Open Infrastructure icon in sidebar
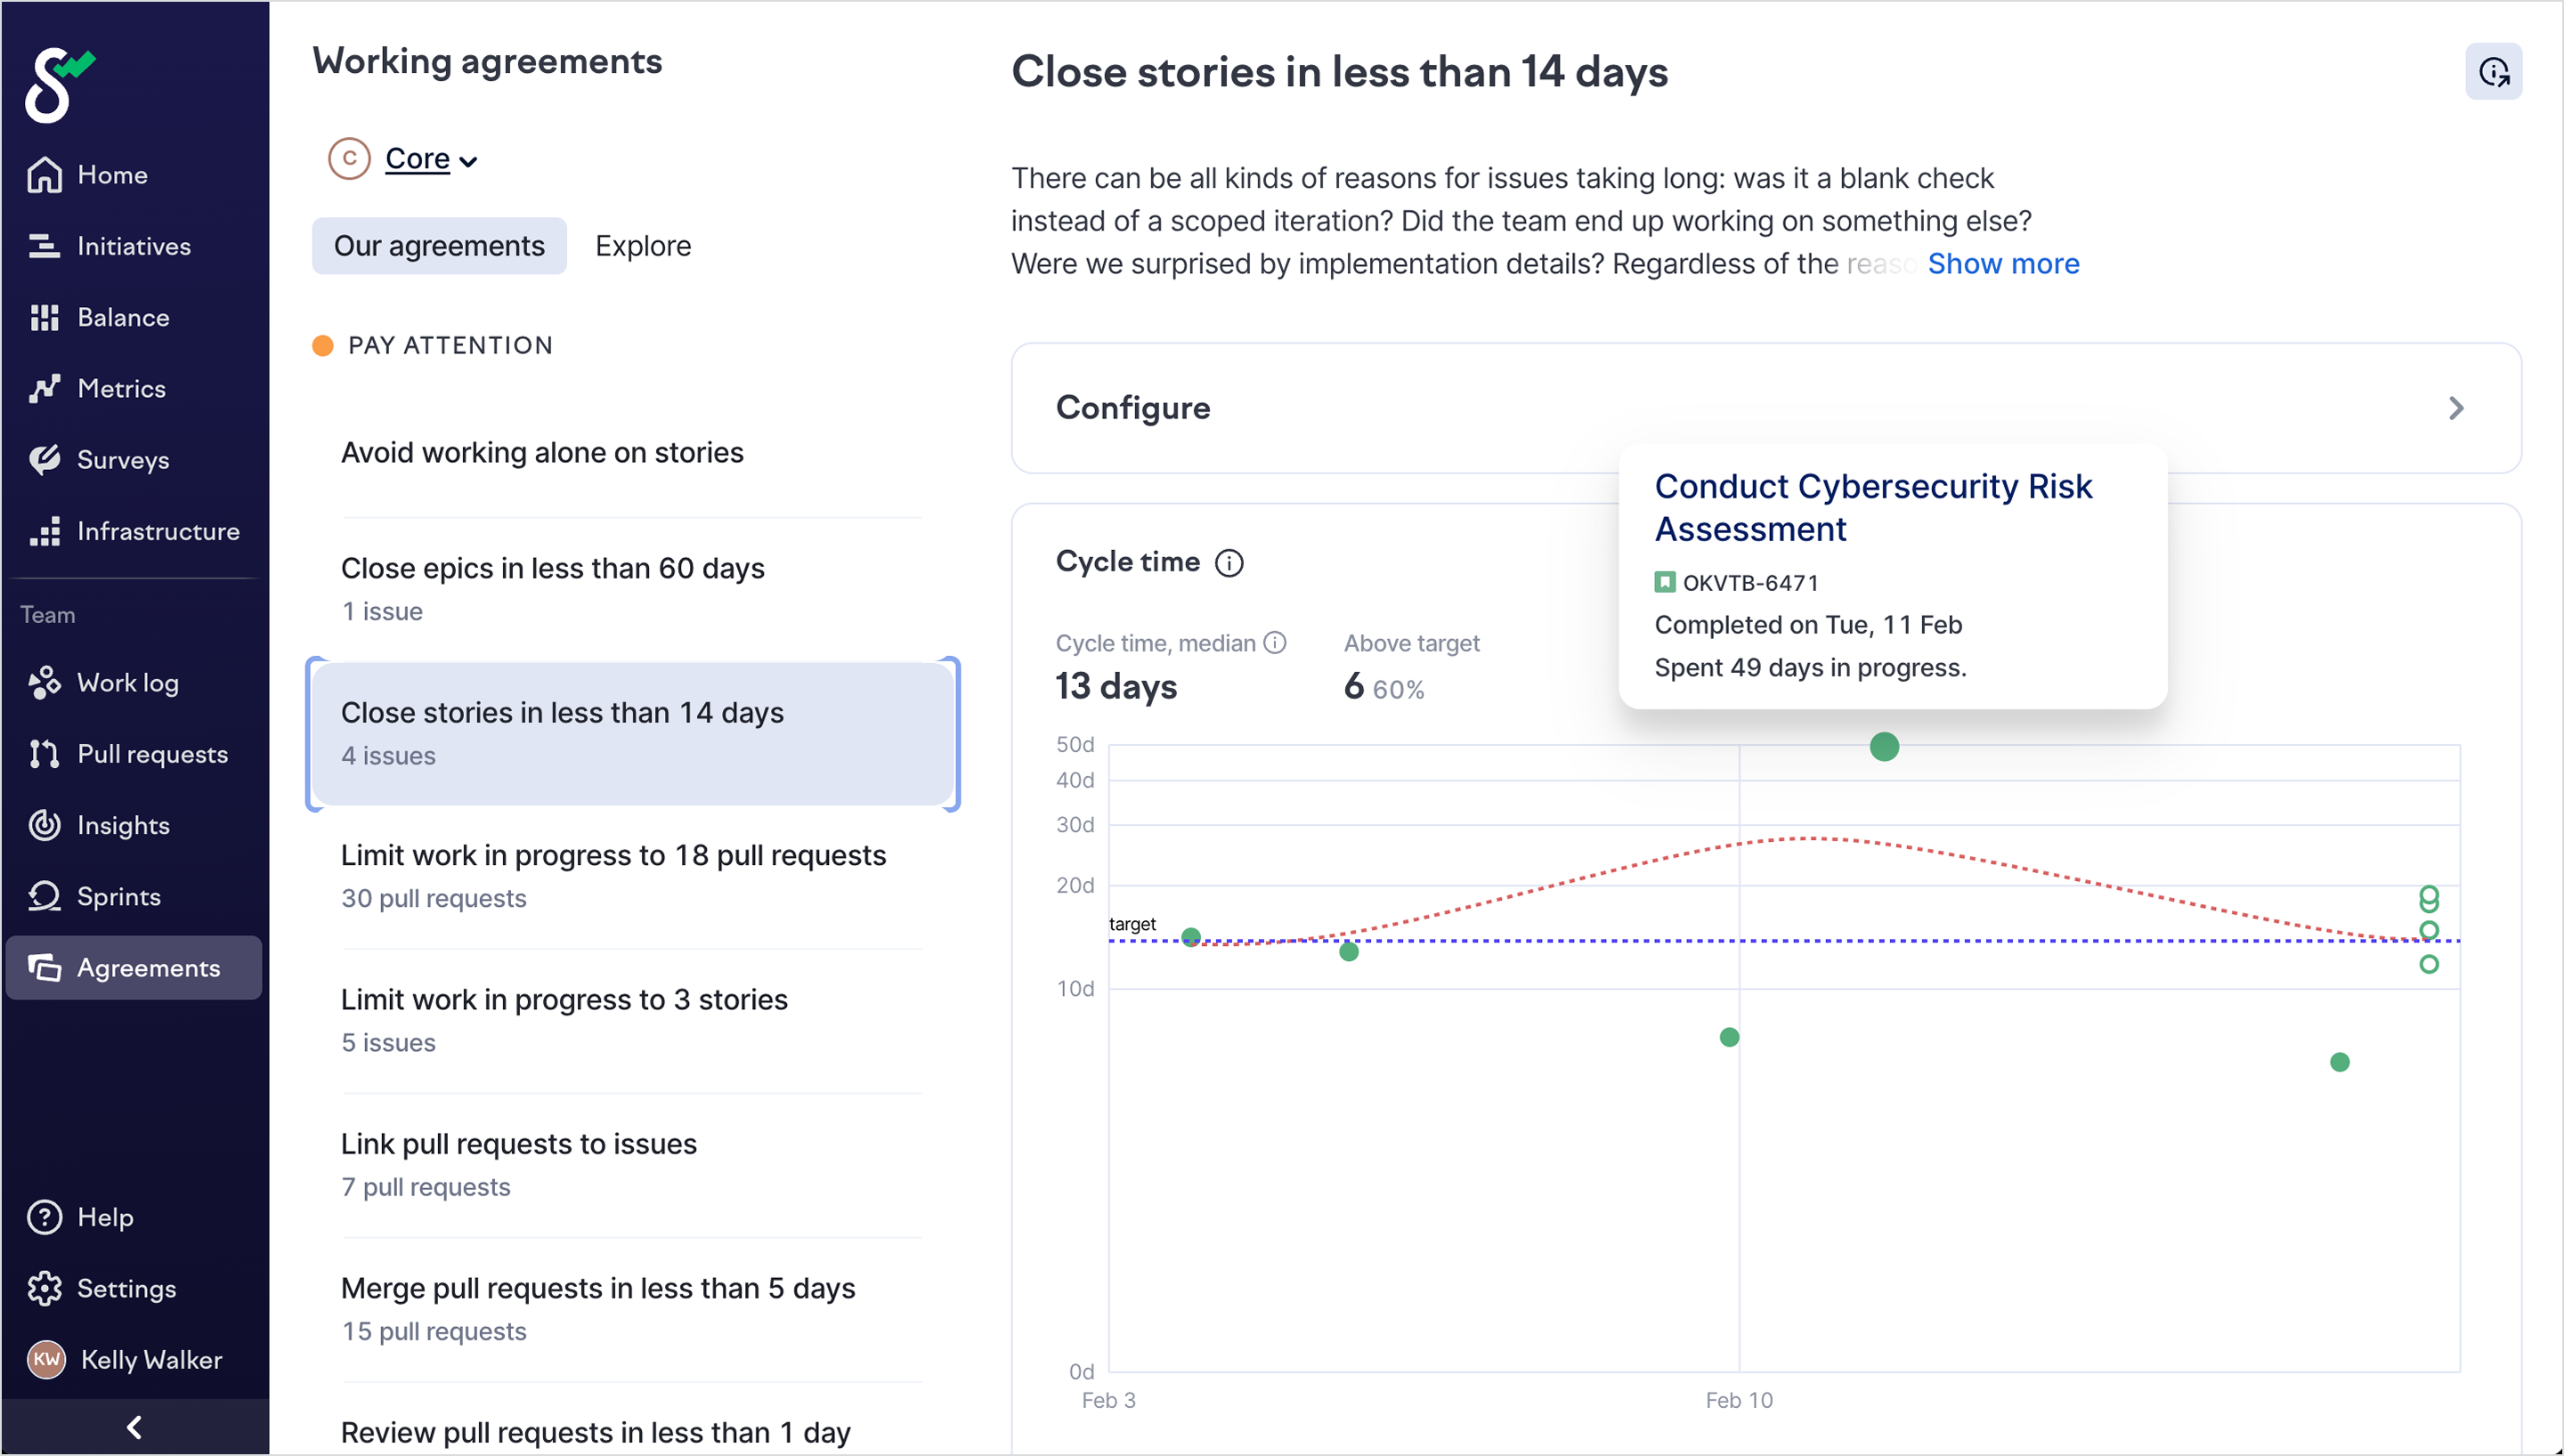Image resolution: width=2564 pixels, height=1456 pixels. (45, 531)
